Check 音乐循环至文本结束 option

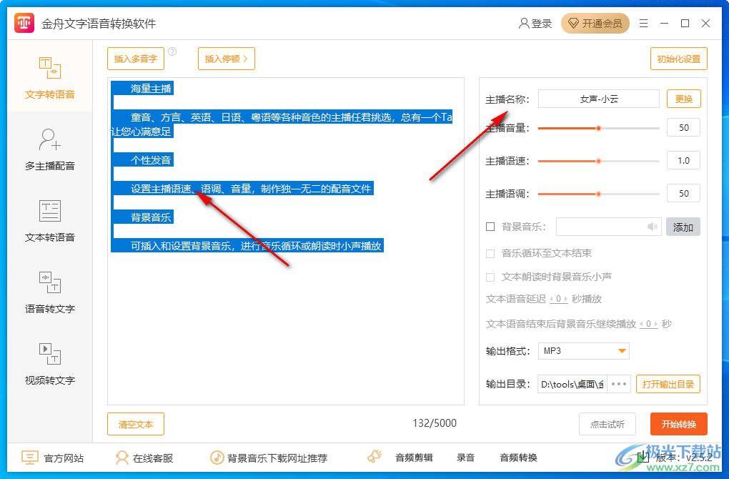coord(490,252)
